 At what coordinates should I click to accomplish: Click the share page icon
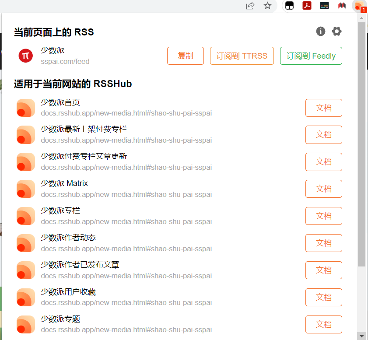(250, 6)
